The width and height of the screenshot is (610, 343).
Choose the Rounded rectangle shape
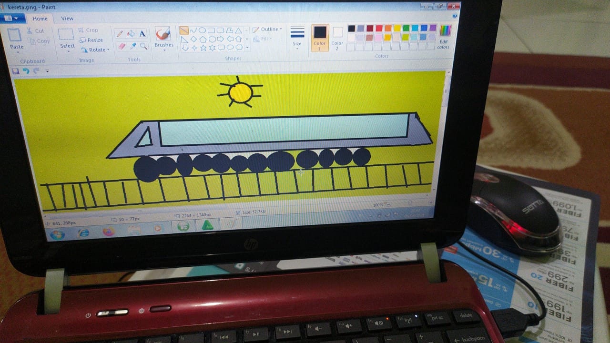pyautogui.click(x=220, y=30)
